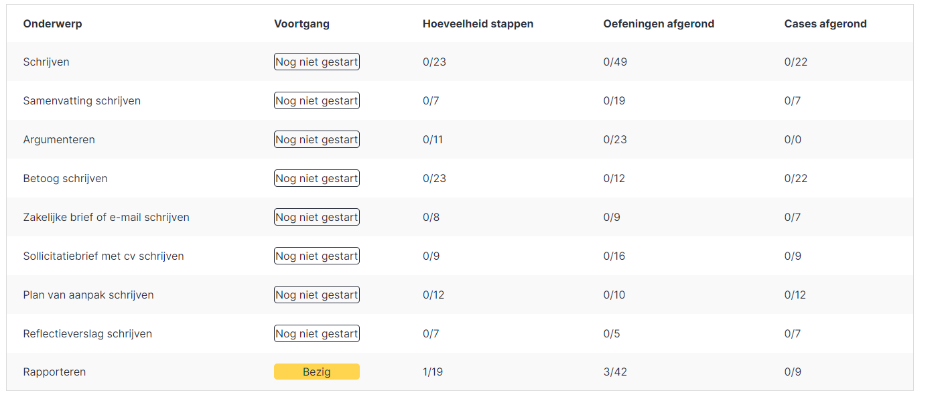942x399 pixels.
Task: Select Sollicitatiebrief met cv schrijven
Action: click(x=103, y=256)
